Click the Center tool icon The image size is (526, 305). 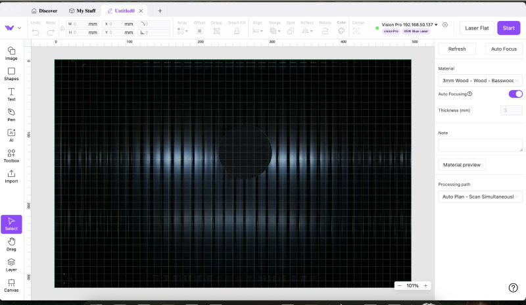[x=356, y=31]
